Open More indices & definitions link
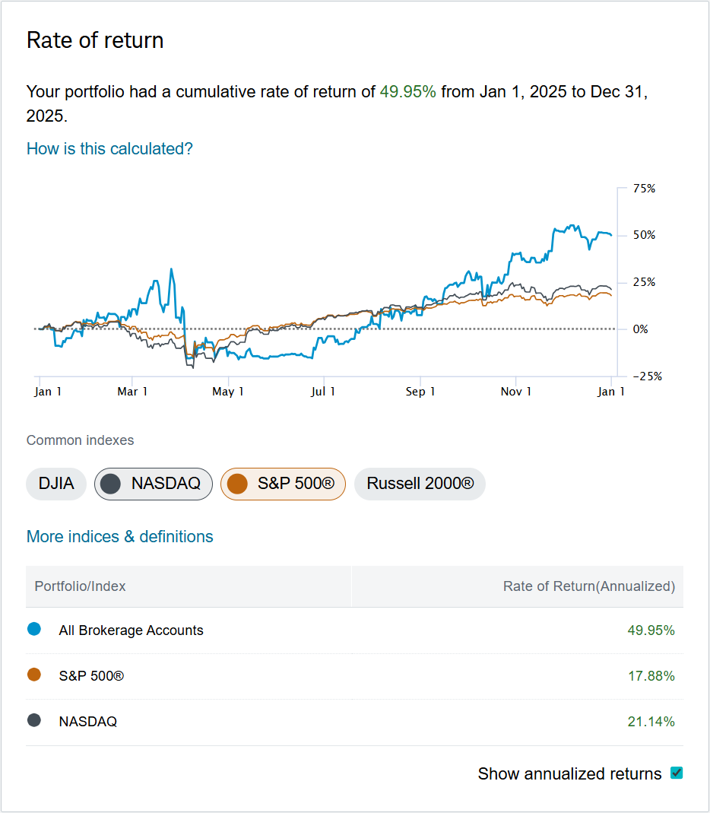The height and width of the screenshot is (813, 710). 119,536
